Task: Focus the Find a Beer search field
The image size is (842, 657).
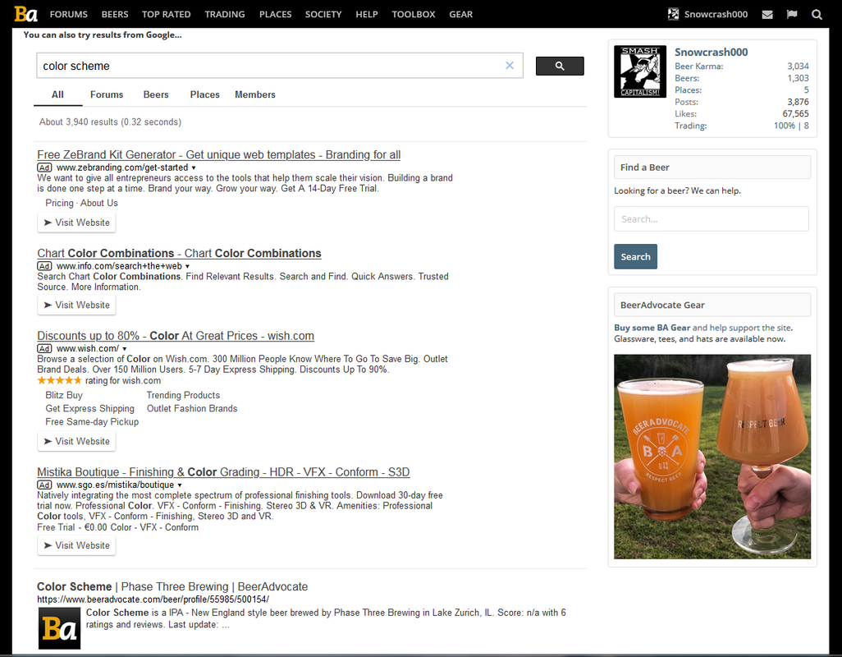Action: tap(711, 219)
